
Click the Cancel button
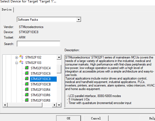tap(96, 118)
